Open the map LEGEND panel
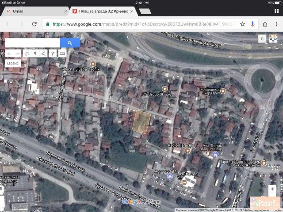Screen dimensions: 283x212 pyautogui.click(x=12, y=63)
